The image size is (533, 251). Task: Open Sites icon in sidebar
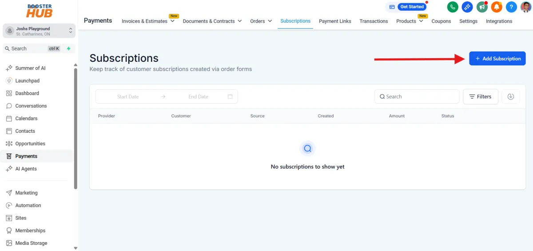point(9,218)
